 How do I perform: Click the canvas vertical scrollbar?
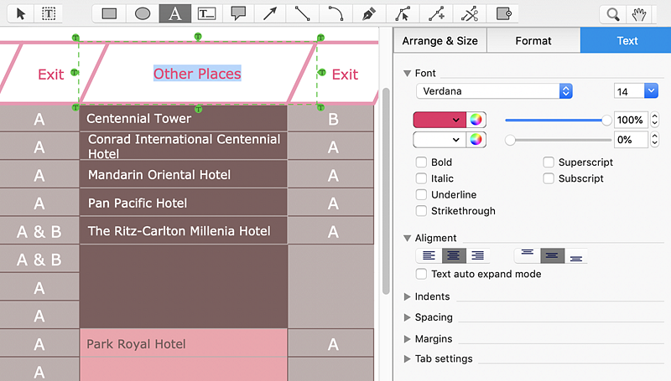tap(386, 191)
